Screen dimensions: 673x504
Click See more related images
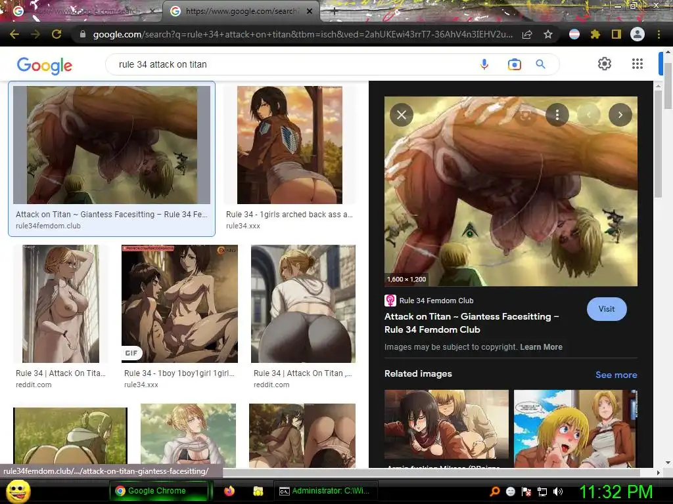[x=616, y=375]
